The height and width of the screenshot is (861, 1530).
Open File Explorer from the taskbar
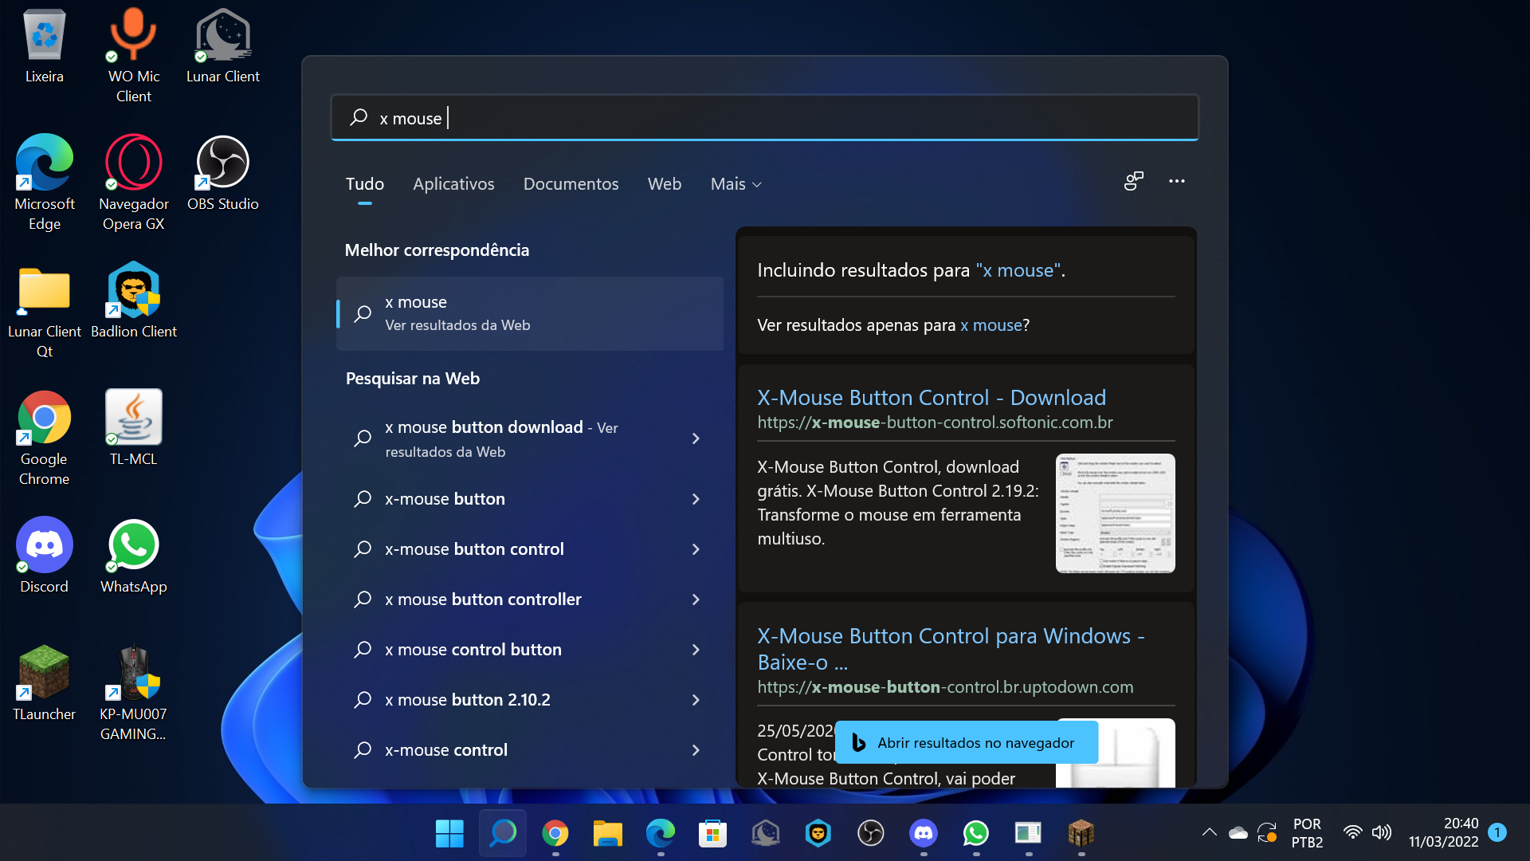point(608,834)
